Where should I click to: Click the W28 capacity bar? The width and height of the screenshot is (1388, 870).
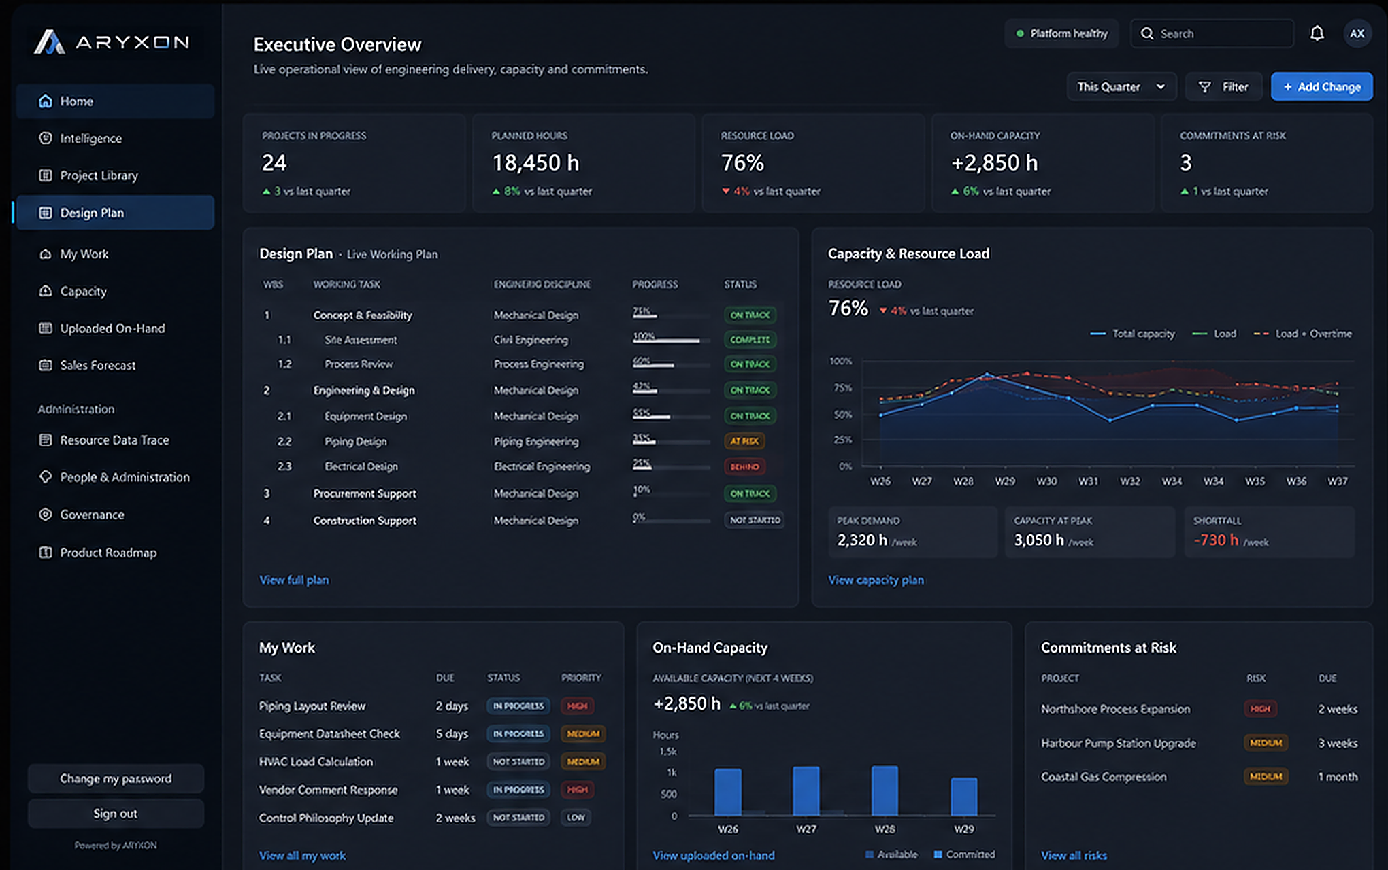885,790
